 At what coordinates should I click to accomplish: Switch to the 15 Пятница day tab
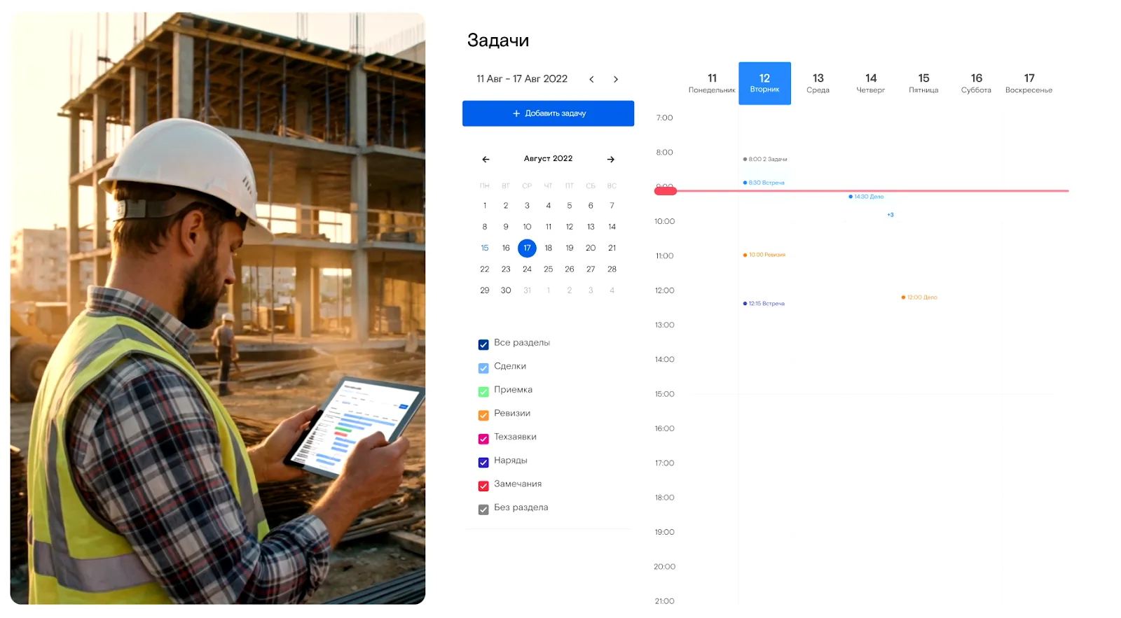923,83
